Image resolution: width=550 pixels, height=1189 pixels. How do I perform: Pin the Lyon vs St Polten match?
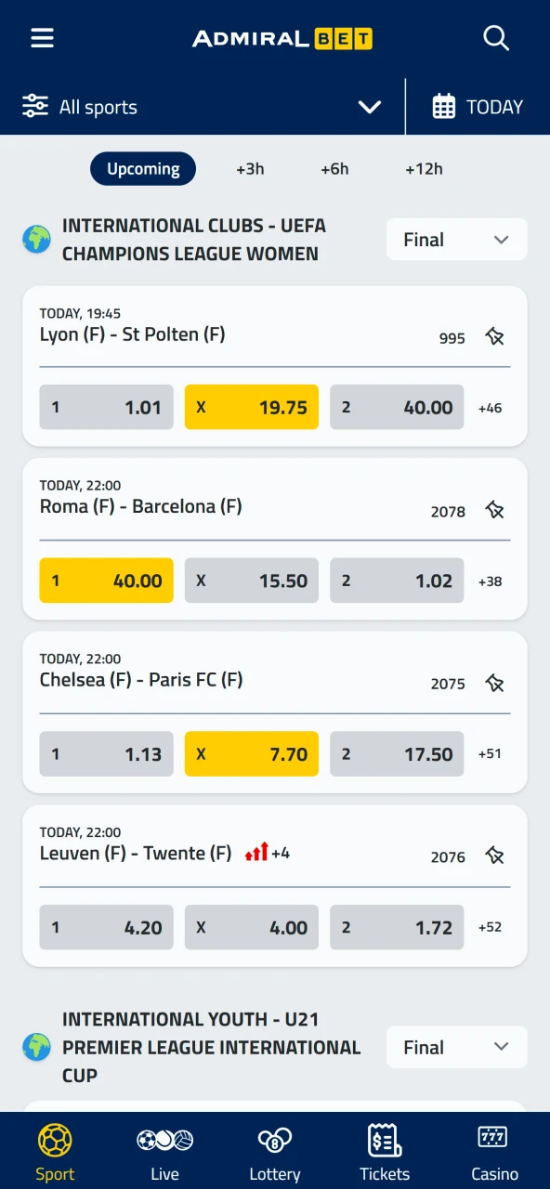(x=495, y=337)
